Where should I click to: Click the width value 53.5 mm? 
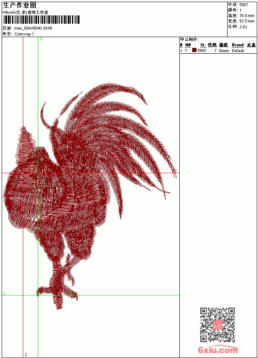[x=247, y=21]
